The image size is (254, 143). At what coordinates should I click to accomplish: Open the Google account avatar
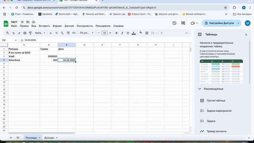click(x=248, y=23)
